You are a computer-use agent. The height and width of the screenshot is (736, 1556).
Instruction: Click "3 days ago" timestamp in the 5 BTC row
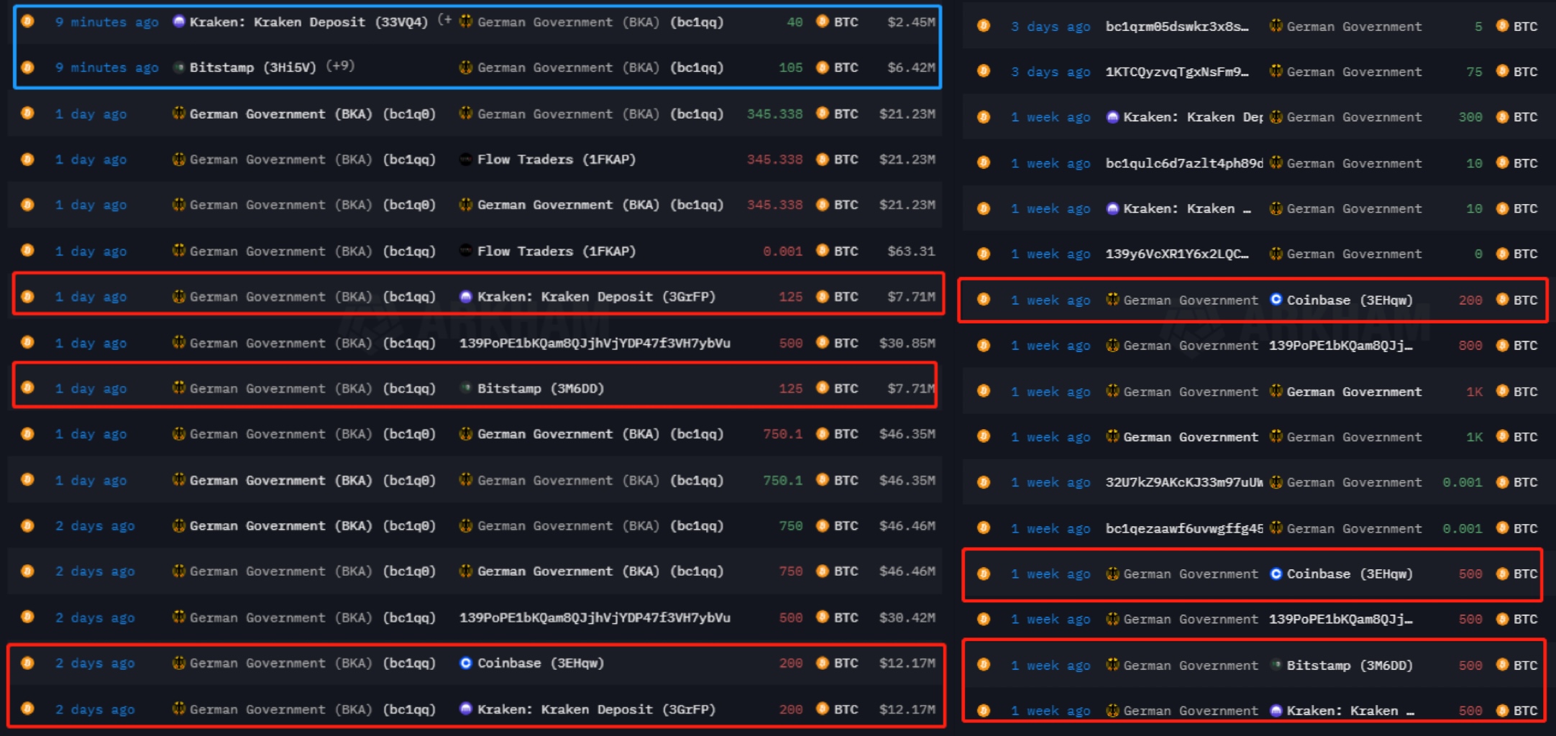(1051, 27)
